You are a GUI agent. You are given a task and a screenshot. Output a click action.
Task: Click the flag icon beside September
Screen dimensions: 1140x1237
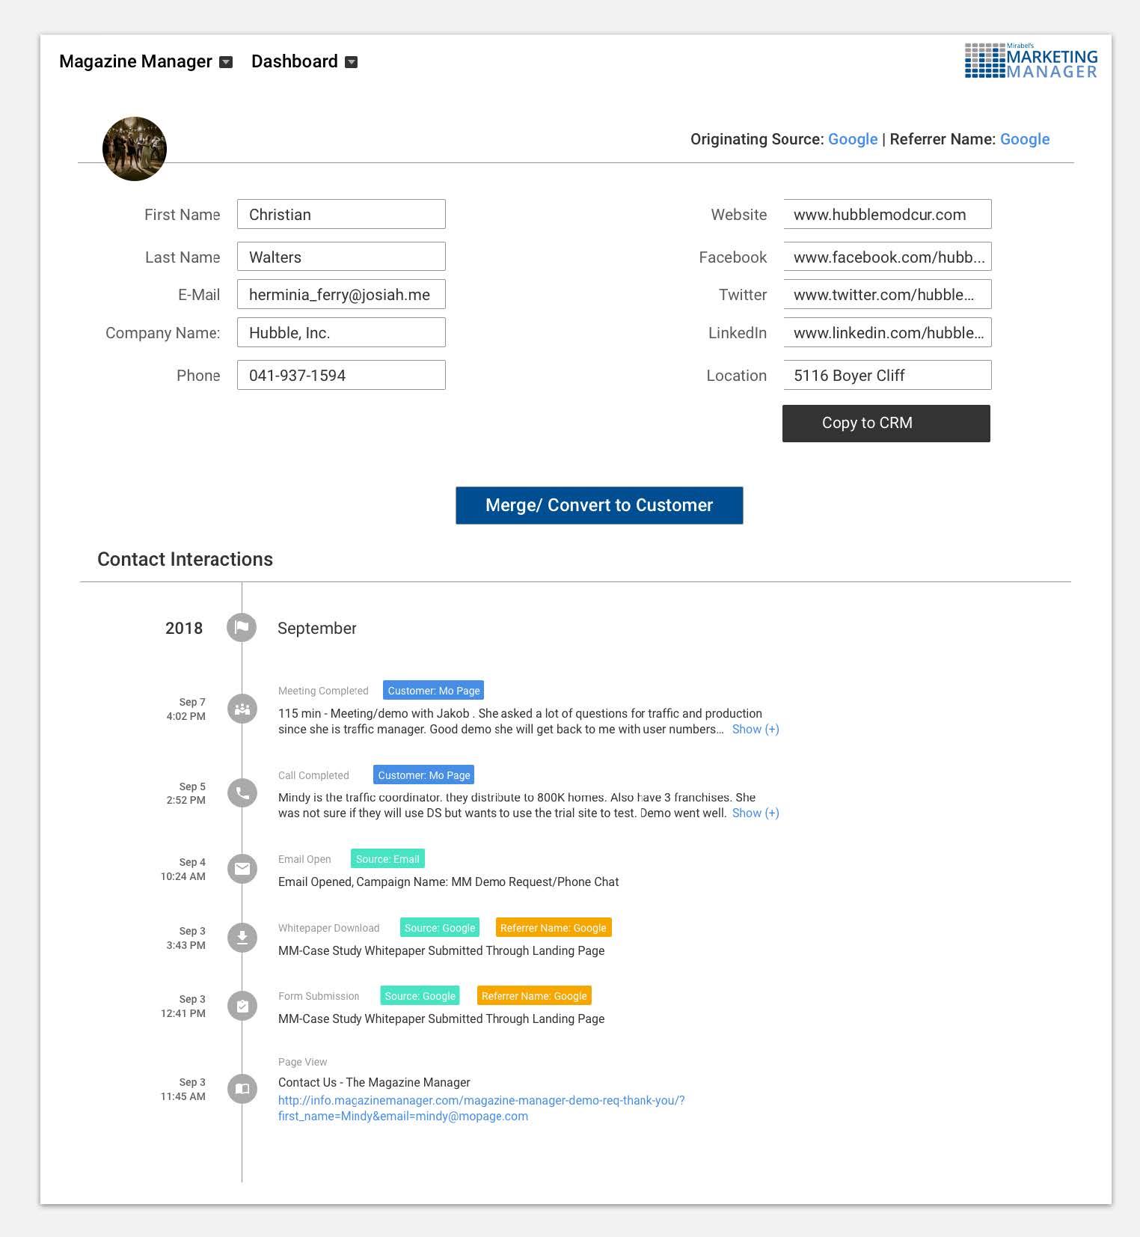242,627
